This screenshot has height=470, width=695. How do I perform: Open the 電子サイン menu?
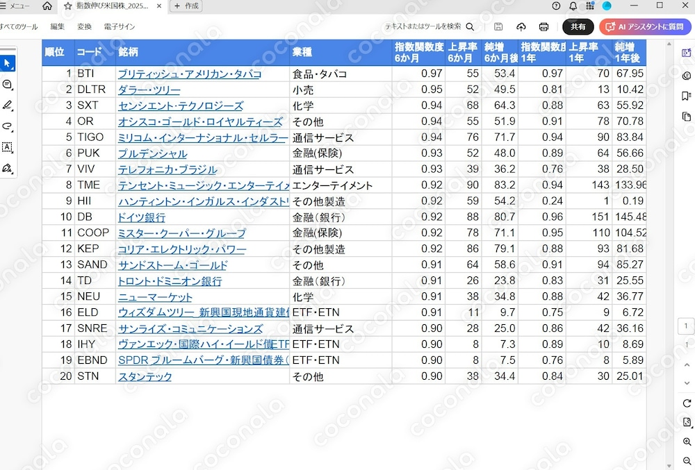click(120, 27)
